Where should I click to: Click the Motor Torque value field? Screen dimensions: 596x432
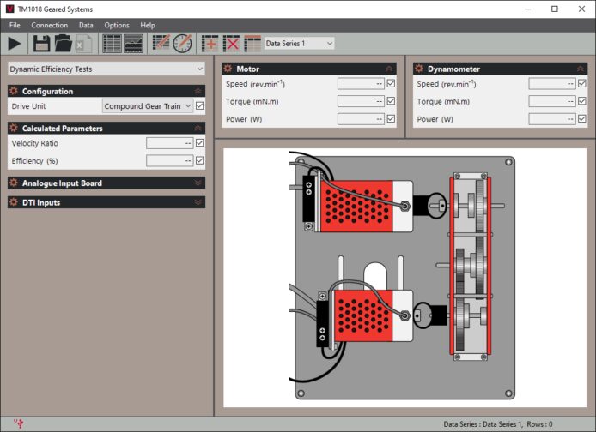[x=361, y=101]
